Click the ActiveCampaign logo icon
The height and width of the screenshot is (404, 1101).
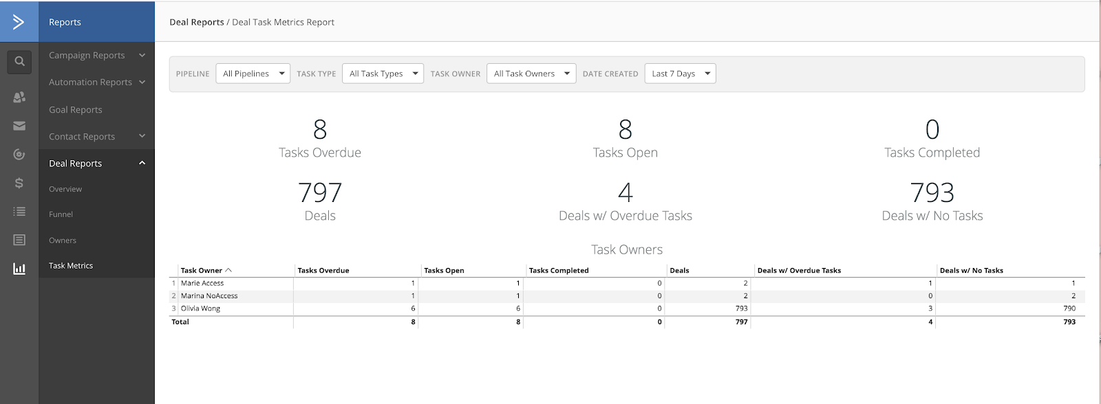coord(19,22)
